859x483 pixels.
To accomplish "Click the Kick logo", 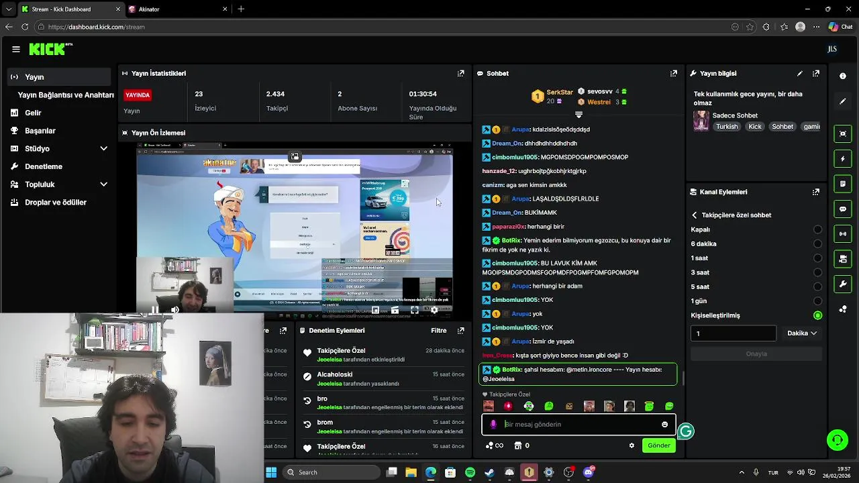I will click(50, 49).
